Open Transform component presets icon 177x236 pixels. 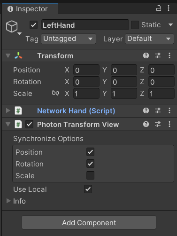(x=158, y=55)
